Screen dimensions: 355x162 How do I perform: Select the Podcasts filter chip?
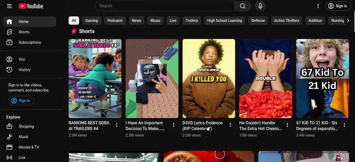click(115, 20)
